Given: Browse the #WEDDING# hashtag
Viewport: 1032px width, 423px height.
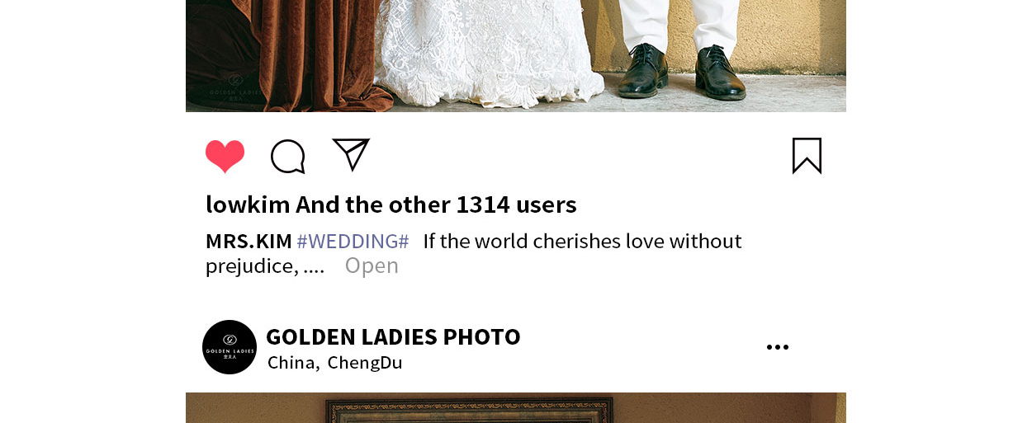Looking at the screenshot, I should tap(353, 242).
